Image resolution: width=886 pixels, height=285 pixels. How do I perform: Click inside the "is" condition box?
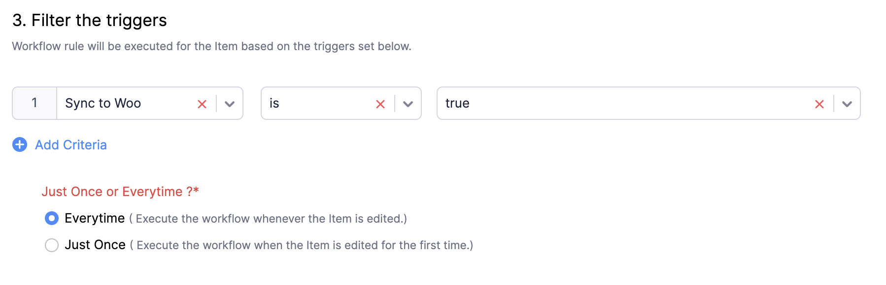tap(341, 103)
